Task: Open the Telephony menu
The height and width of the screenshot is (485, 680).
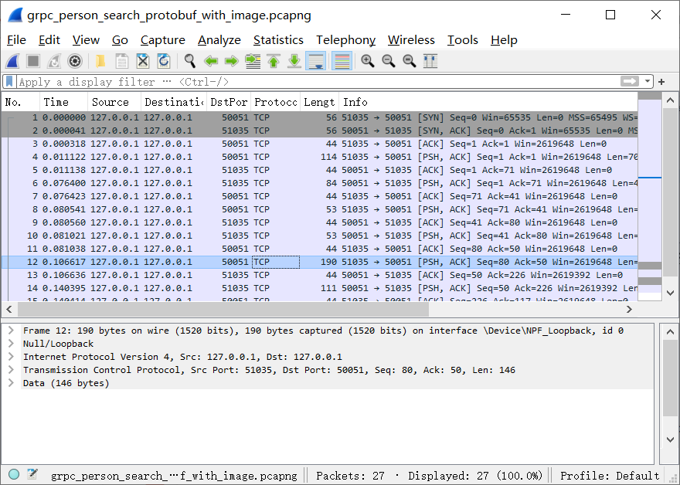Action: [x=345, y=39]
